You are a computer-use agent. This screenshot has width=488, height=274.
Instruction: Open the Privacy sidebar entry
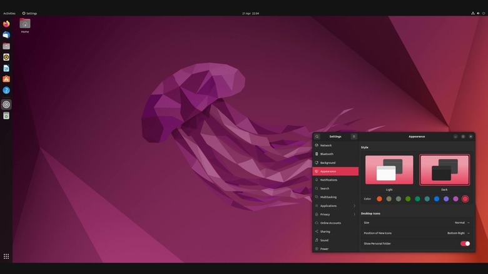(x=335, y=214)
